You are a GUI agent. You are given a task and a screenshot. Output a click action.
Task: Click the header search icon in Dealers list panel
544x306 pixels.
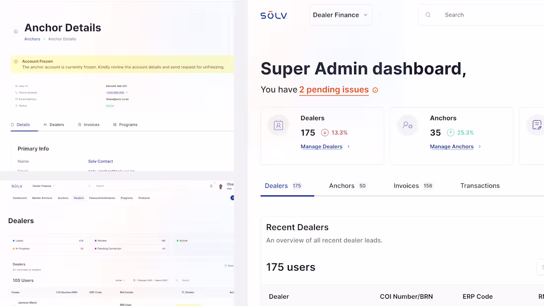[x=90, y=186]
